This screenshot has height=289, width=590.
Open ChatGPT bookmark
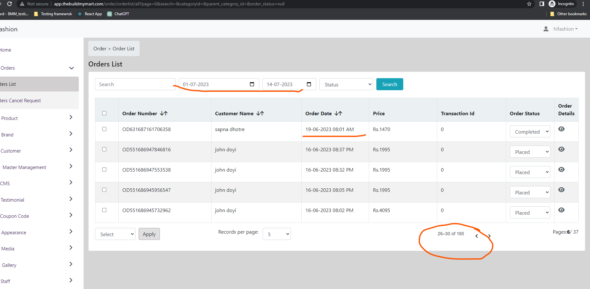tap(118, 14)
